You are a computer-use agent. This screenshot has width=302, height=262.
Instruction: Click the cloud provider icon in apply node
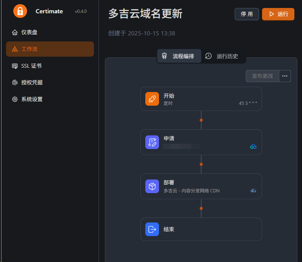coord(253,146)
